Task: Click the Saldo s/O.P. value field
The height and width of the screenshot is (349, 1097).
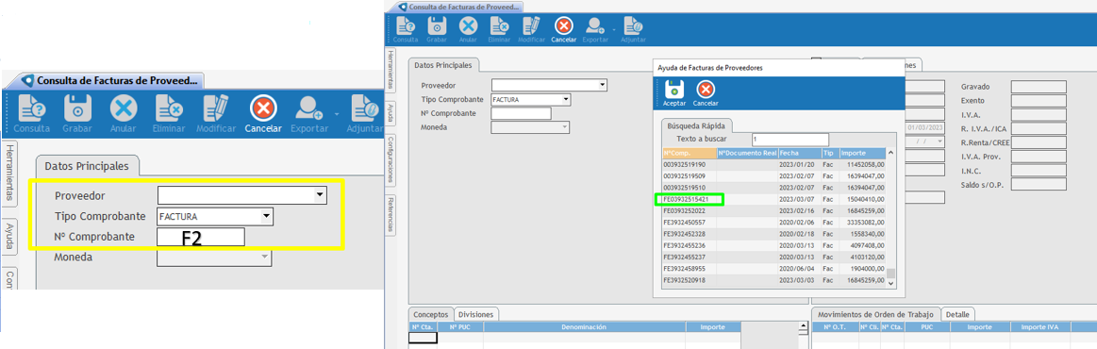Action: 1039,185
